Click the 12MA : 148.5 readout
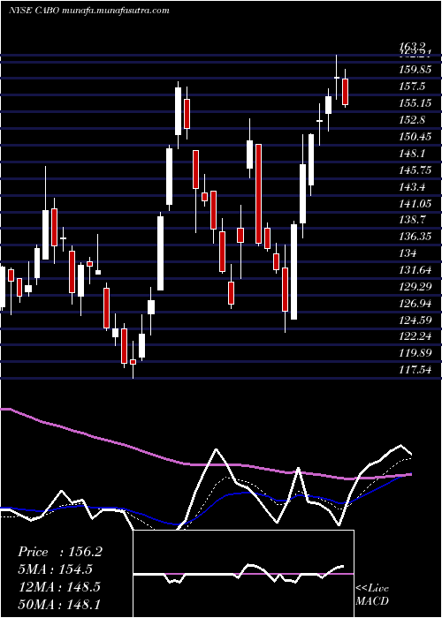442x618 pixels. coord(59,586)
